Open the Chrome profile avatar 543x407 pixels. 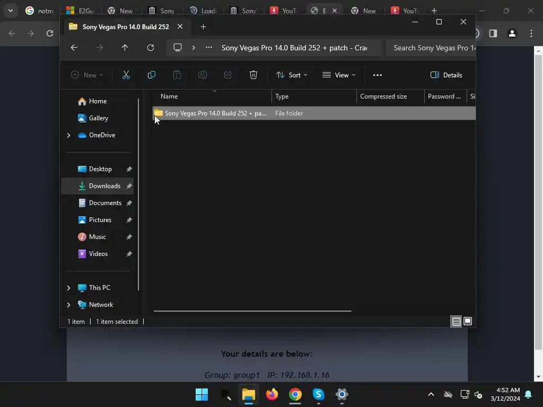tap(512, 33)
